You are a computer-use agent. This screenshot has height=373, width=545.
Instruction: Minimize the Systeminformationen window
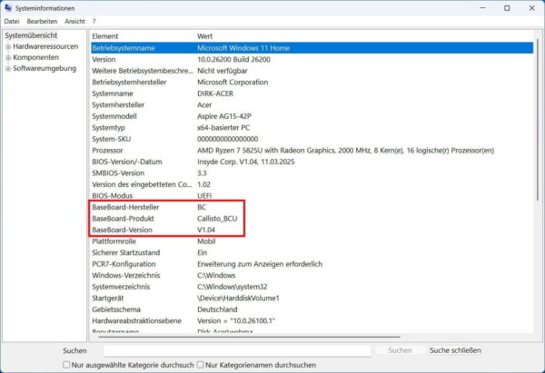click(482, 8)
